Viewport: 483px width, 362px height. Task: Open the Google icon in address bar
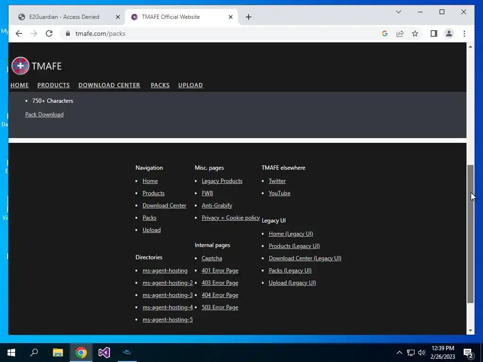(385, 33)
